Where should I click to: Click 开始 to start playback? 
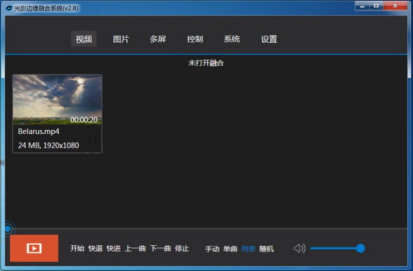click(x=77, y=248)
